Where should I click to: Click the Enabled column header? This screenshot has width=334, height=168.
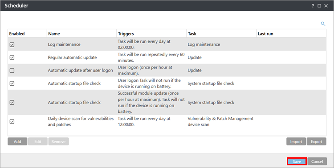27,34
